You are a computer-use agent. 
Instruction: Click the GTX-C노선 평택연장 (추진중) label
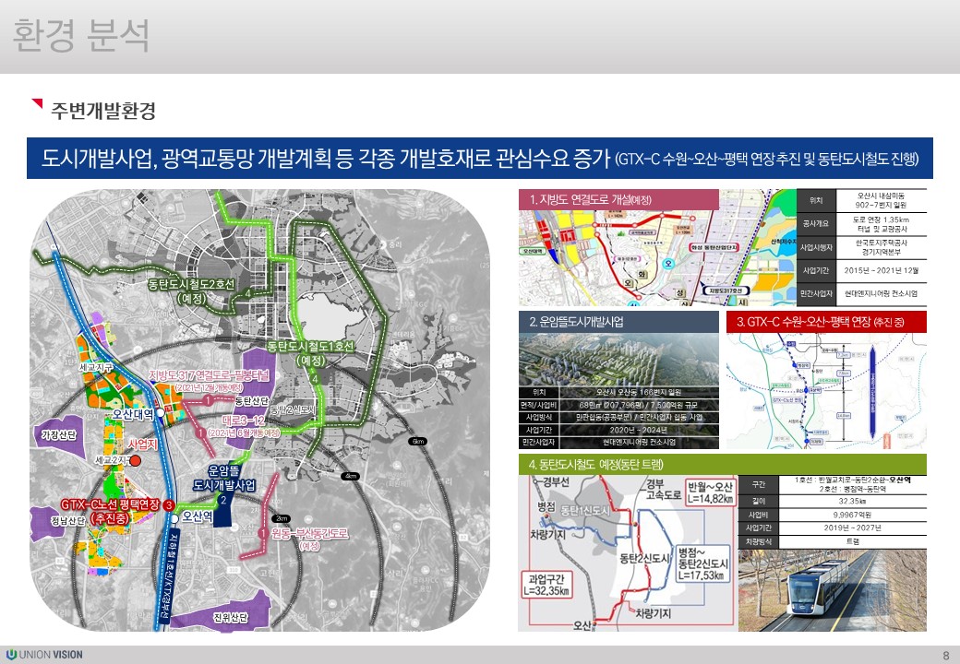pyautogui.click(x=110, y=511)
